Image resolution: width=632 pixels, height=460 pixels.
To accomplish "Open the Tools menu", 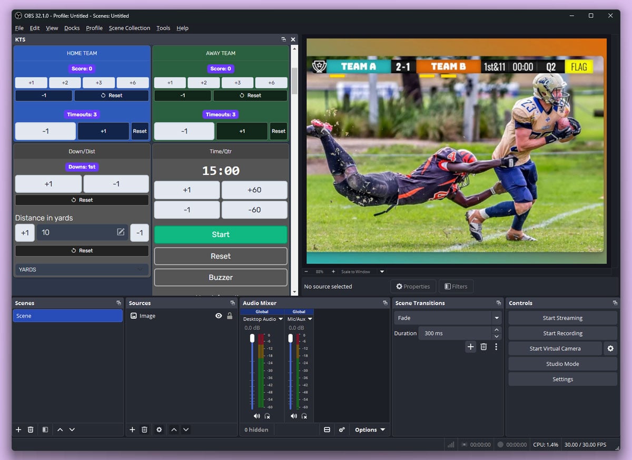I will [163, 28].
